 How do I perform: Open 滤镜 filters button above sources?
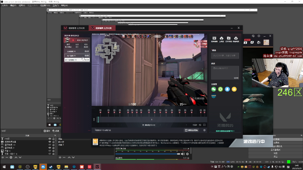tap(56, 131)
